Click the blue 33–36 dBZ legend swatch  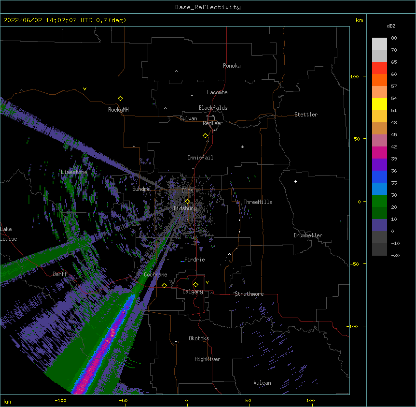[379, 176]
